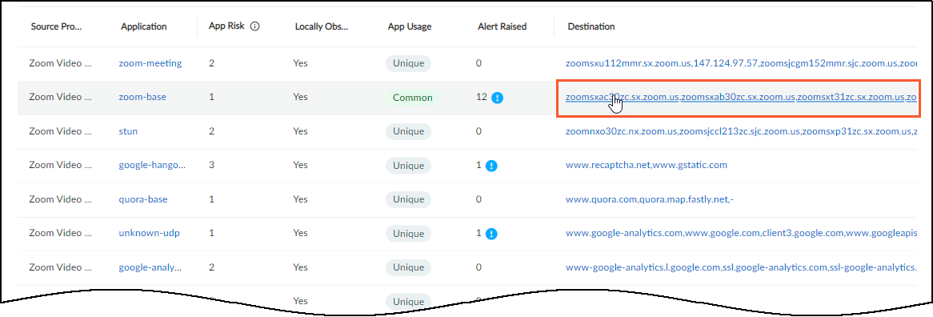Click zoomsxac30zc.sx.zoom.us destination link

pos(622,98)
